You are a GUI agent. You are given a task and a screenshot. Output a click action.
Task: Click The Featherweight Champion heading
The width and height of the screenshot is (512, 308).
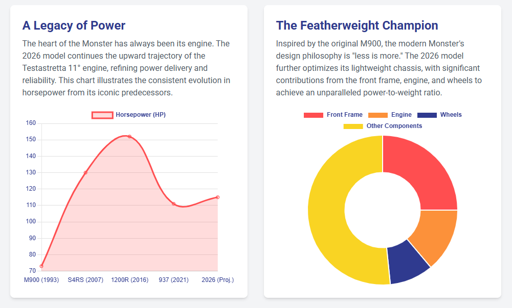pos(357,25)
